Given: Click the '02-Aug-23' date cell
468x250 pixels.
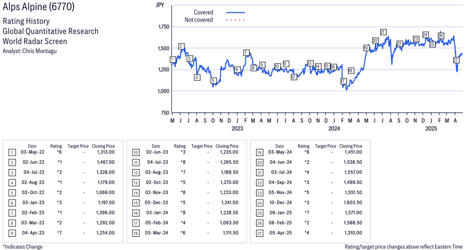Looking at the screenshot, I should click(x=156, y=173).
